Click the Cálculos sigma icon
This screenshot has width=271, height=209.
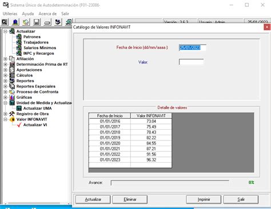tap(12, 75)
